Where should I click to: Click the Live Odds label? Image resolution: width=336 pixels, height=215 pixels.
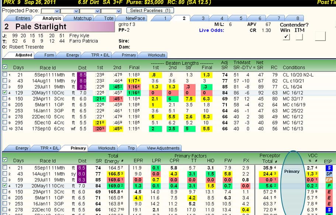click(211, 30)
